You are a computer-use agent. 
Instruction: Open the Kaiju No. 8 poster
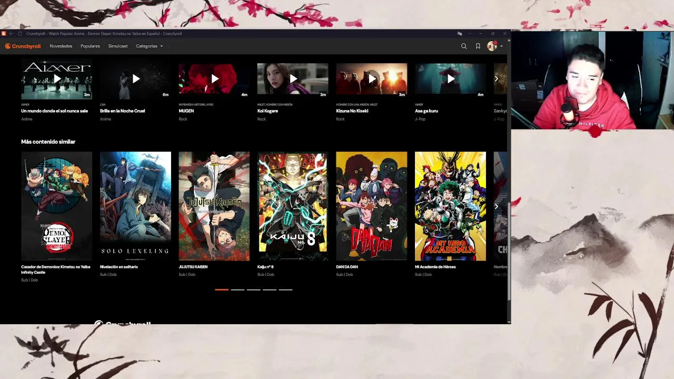click(293, 206)
